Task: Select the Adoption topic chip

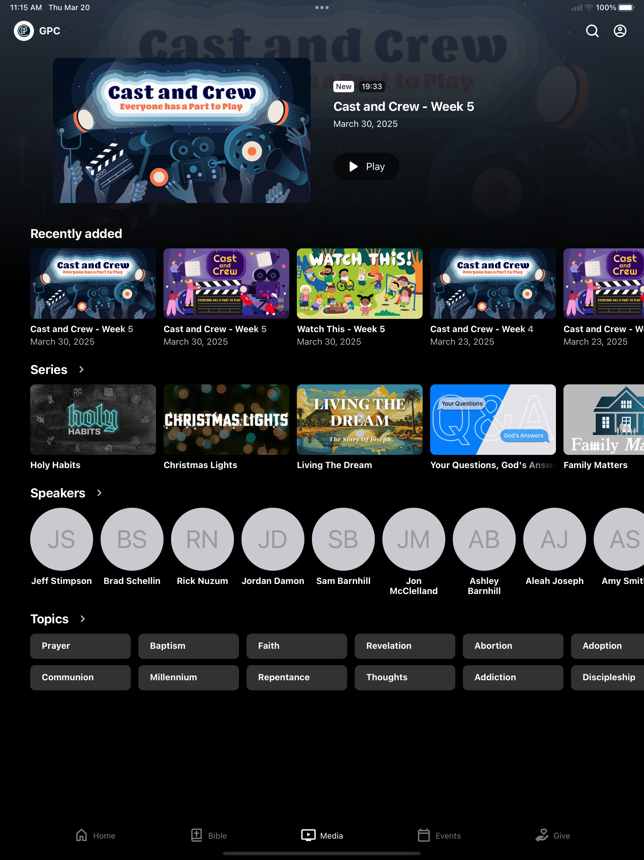Action: tap(608, 646)
